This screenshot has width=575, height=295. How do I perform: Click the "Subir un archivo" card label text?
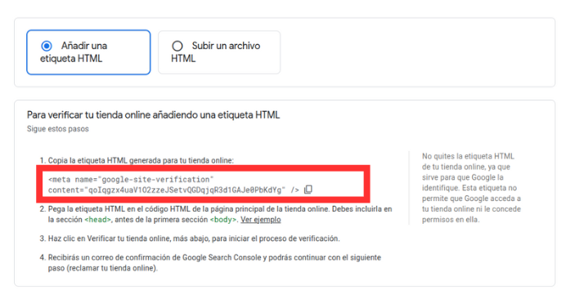pos(226,46)
